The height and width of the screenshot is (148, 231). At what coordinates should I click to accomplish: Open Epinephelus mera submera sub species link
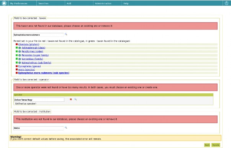tap(44, 73)
